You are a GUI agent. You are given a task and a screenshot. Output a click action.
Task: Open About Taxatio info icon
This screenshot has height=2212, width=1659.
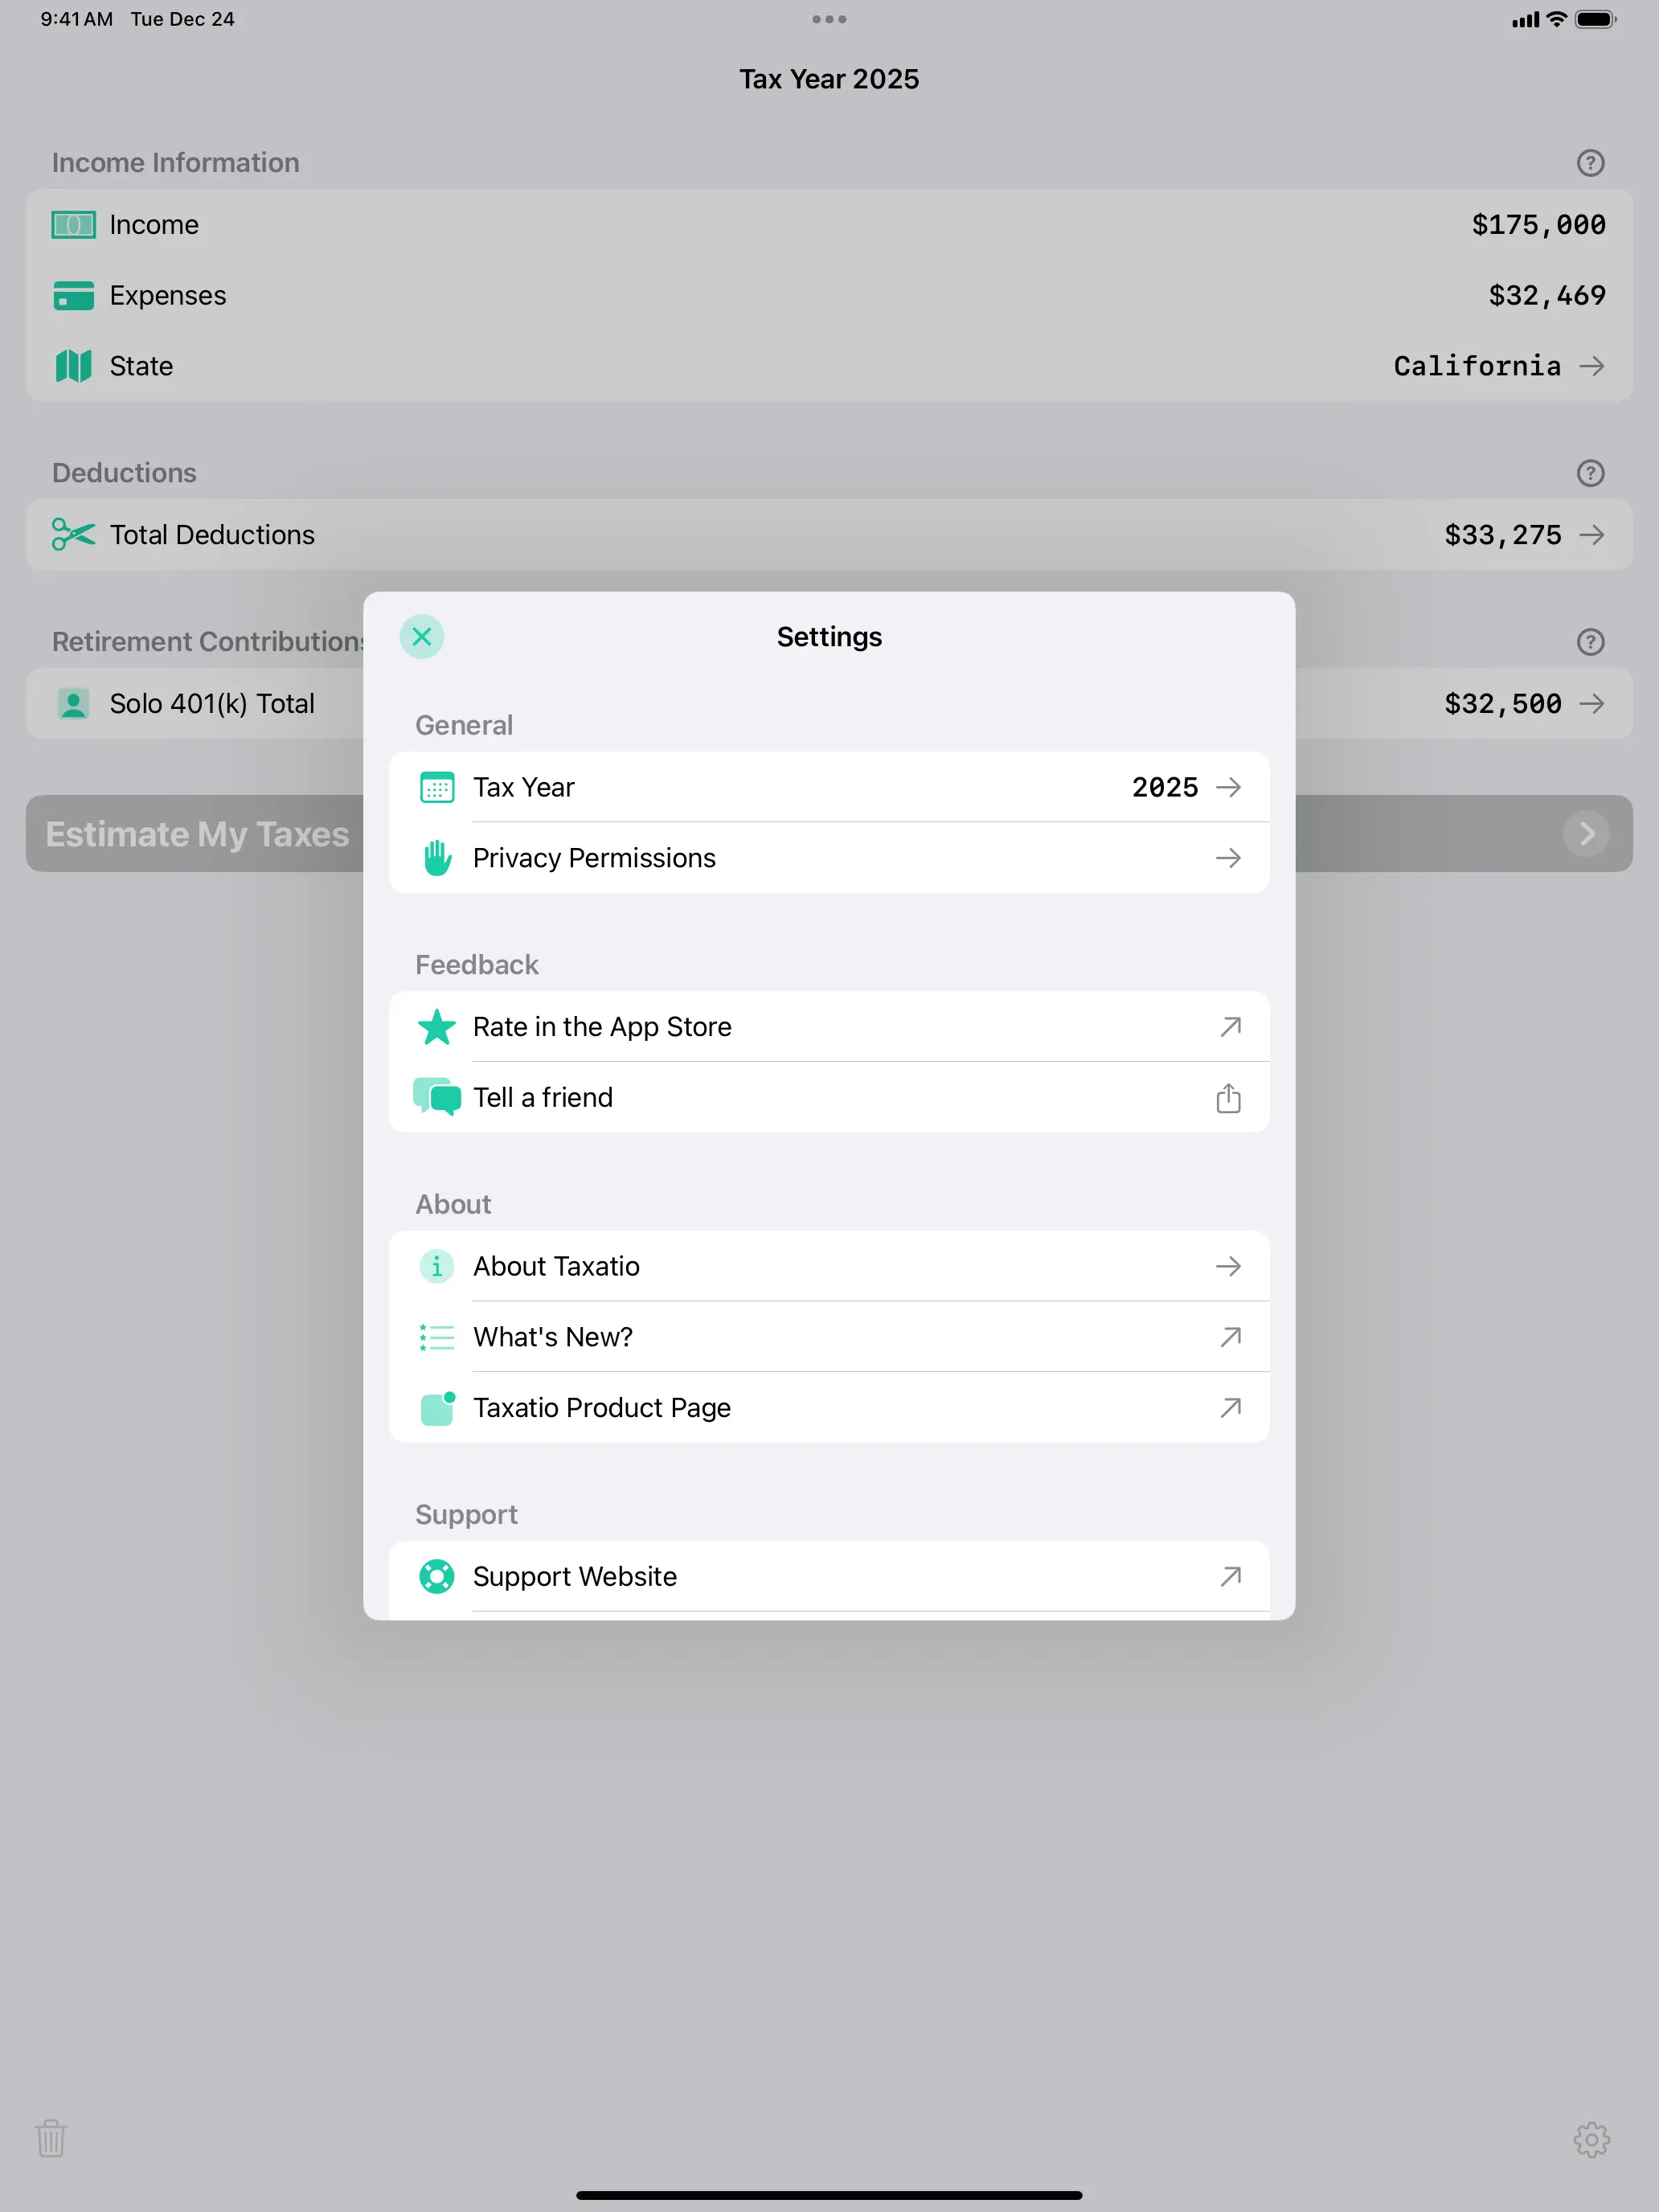tap(437, 1266)
